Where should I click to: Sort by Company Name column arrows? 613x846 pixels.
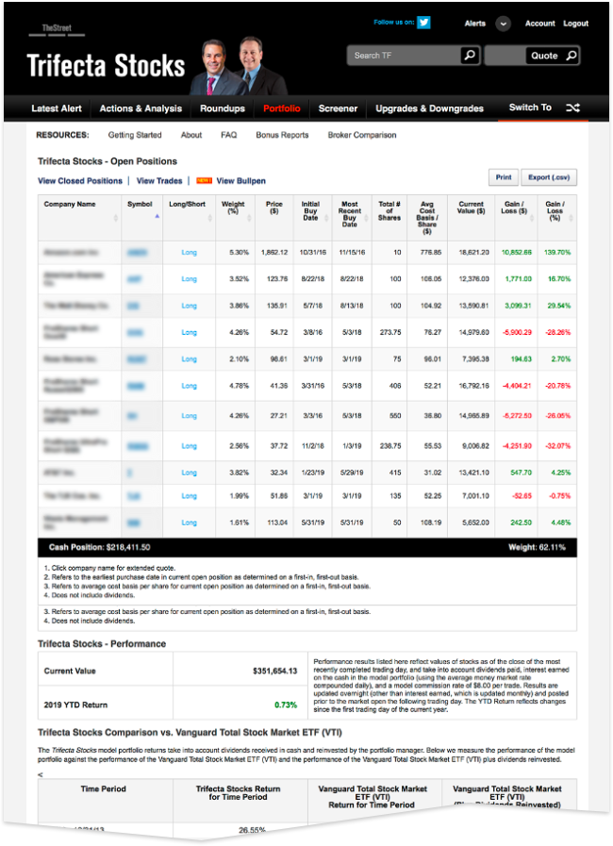pyautogui.click(x=115, y=218)
